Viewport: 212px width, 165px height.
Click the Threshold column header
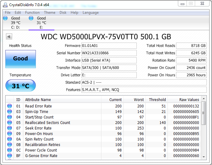pyautogui.click(x=157, y=100)
